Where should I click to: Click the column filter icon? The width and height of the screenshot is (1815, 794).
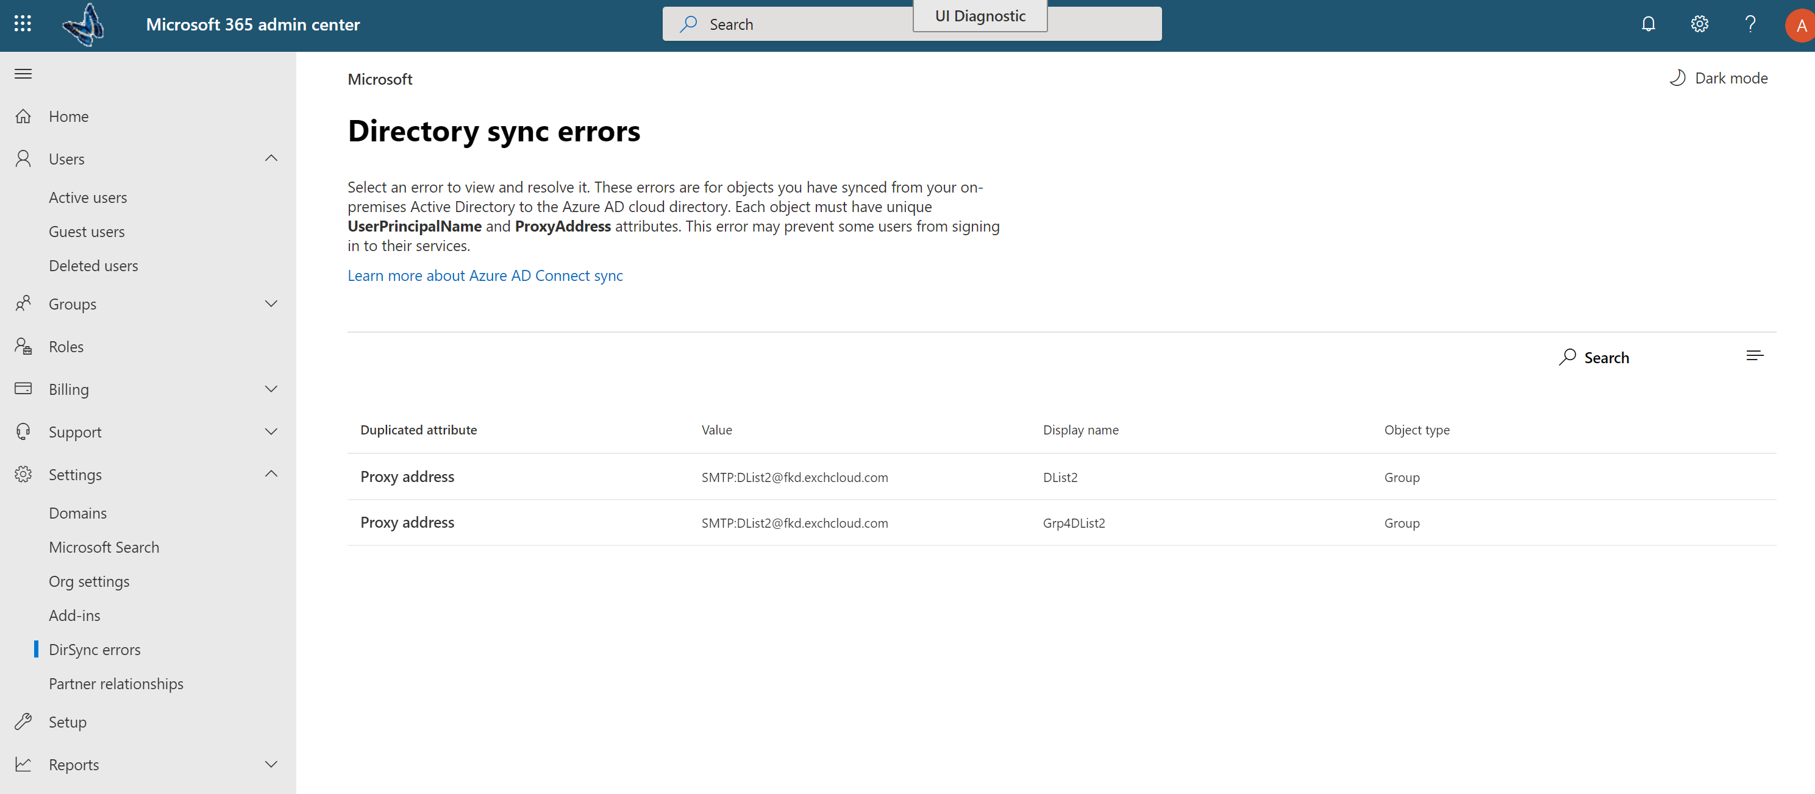click(1755, 355)
